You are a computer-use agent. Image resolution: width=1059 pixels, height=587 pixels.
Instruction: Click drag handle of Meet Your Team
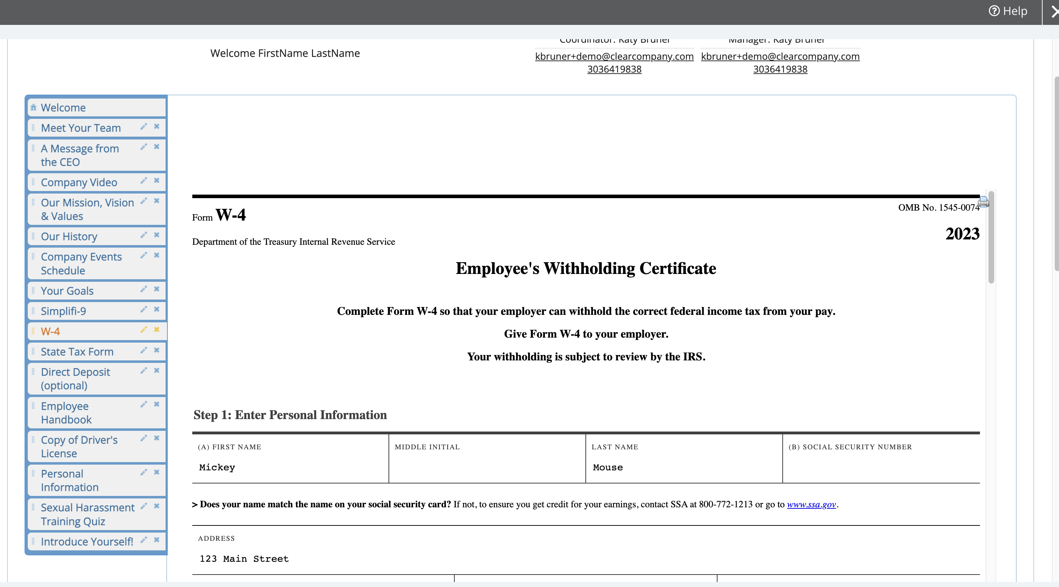point(33,128)
